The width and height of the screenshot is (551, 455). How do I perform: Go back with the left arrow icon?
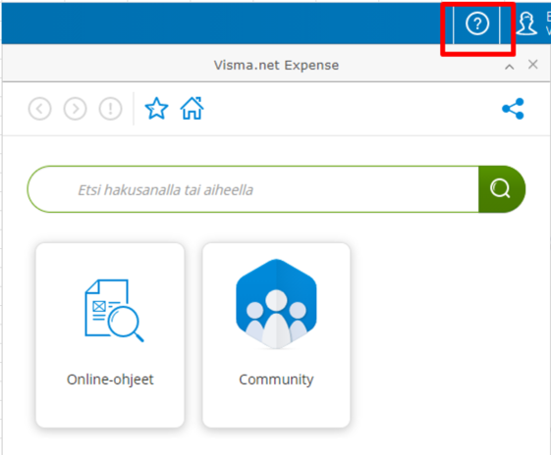click(x=39, y=109)
